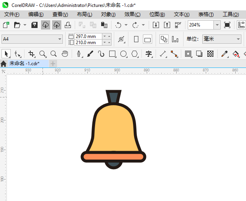This screenshot has width=246, height=201.
Task: Increase page width with up arrow
Action: click(109, 36)
